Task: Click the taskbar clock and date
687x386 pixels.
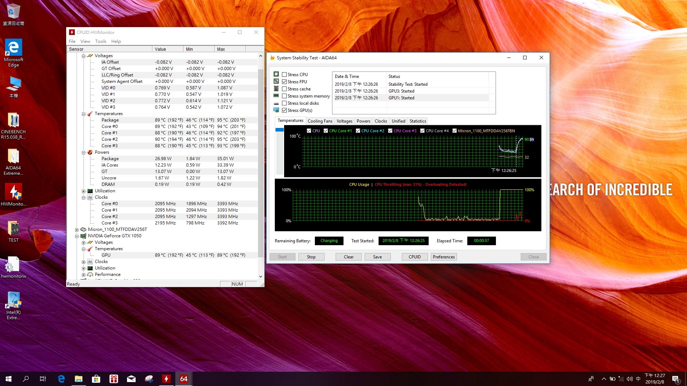Action: pyautogui.click(x=655, y=379)
